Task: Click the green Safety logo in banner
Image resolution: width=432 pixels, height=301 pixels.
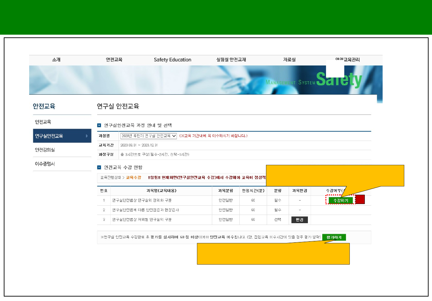Action: [339, 80]
